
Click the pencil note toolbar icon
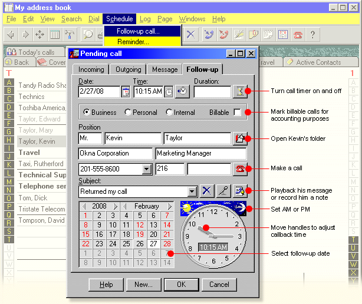click(239, 35)
